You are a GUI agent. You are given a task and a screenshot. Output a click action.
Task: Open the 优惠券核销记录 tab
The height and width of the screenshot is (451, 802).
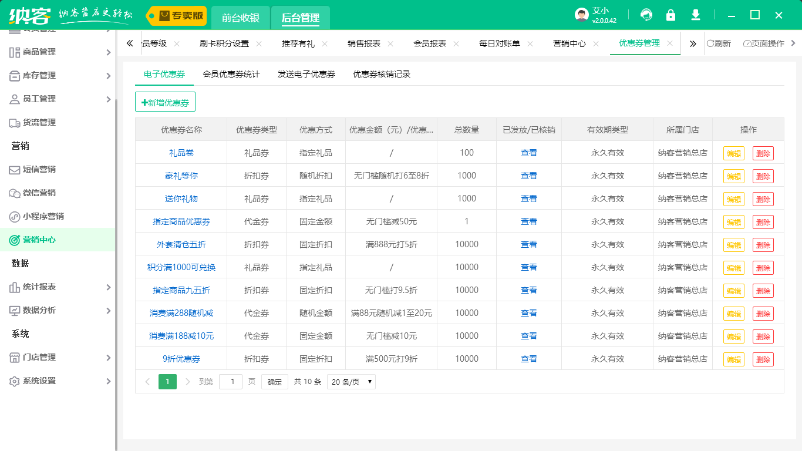(380, 74)
